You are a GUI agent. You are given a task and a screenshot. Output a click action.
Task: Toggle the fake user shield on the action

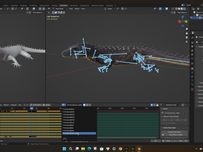tap(84, 105)
